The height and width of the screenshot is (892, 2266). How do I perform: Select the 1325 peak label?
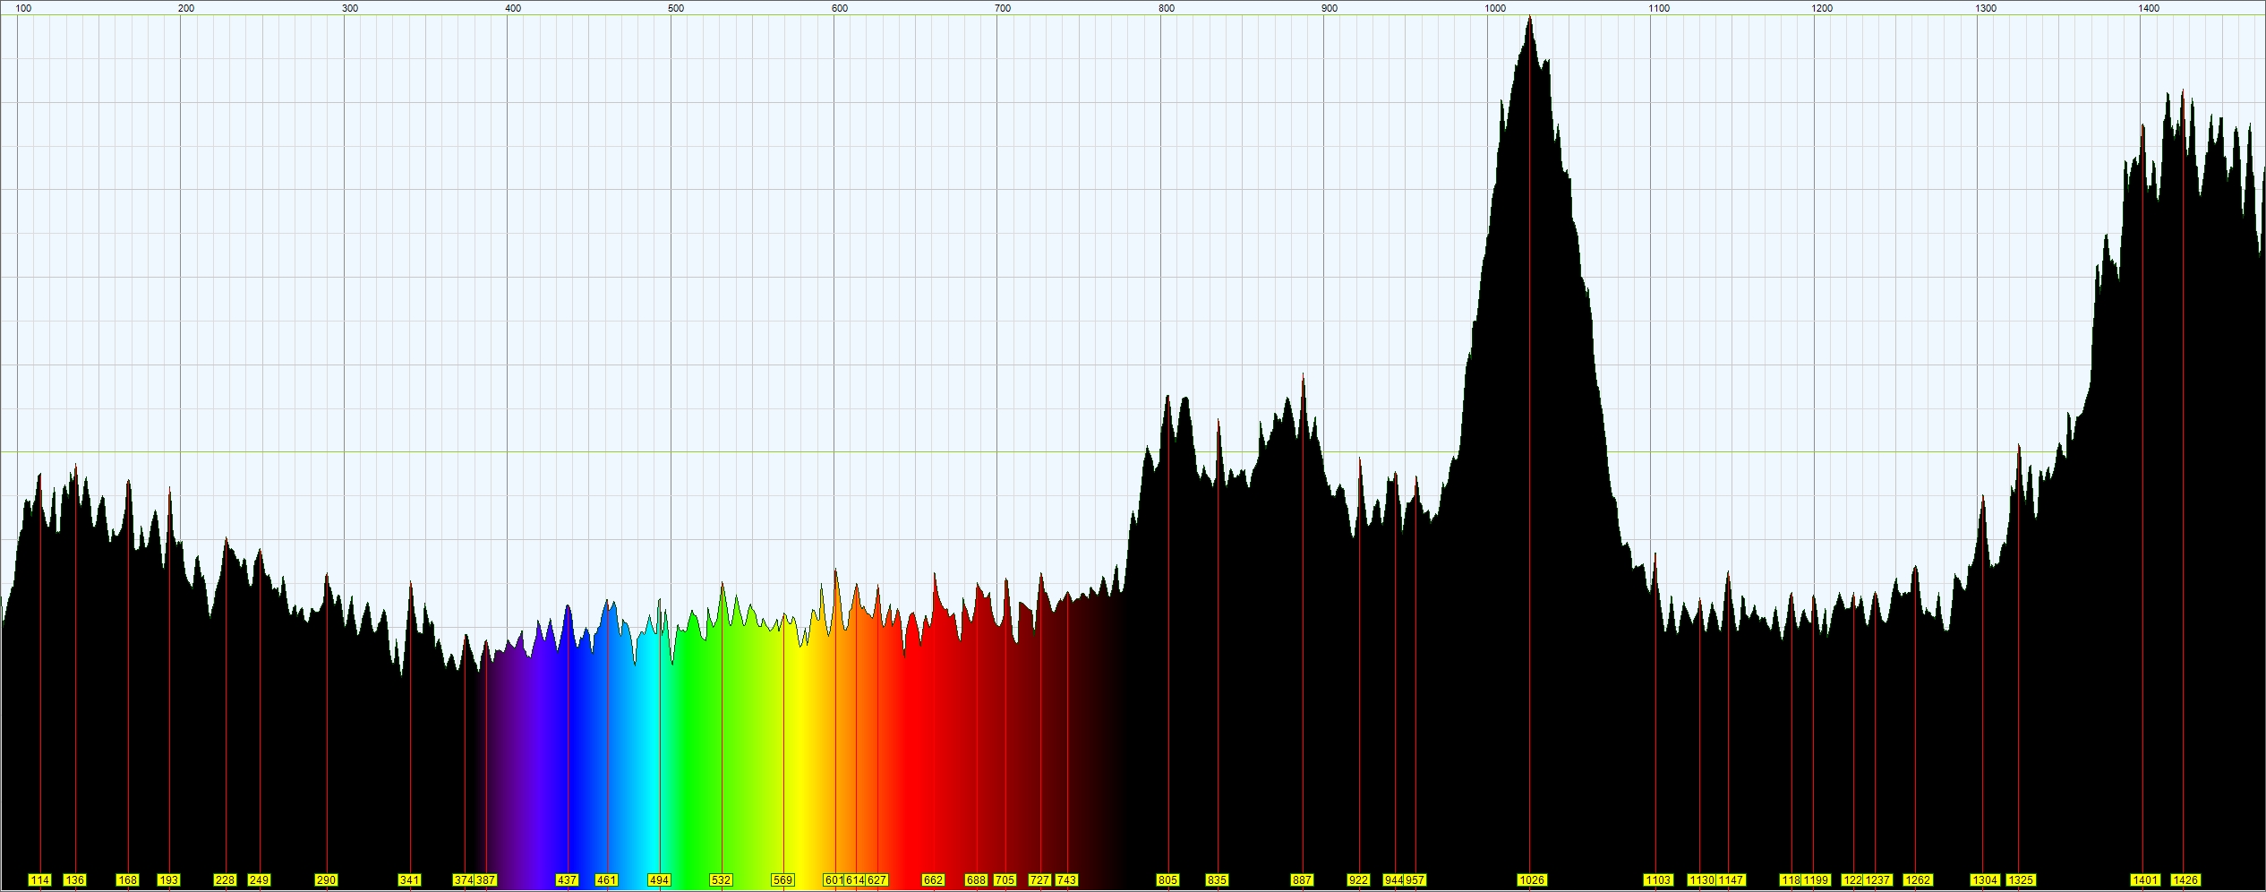[x=2021, y=880]
